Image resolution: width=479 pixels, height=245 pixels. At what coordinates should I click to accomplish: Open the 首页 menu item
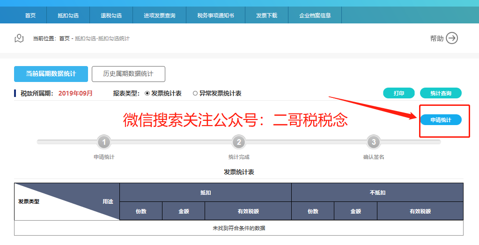[x=30, y=15]
